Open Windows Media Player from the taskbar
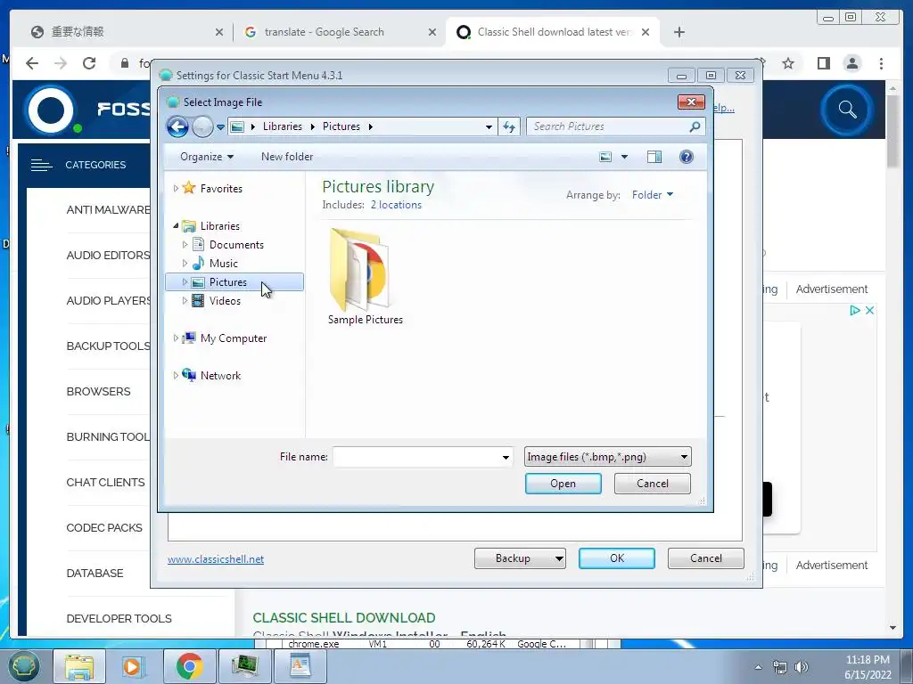 pyautogui.click(x=132, y=666)
